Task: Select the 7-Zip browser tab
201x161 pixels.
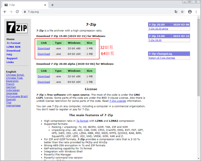Action: [x=25, y=5]
